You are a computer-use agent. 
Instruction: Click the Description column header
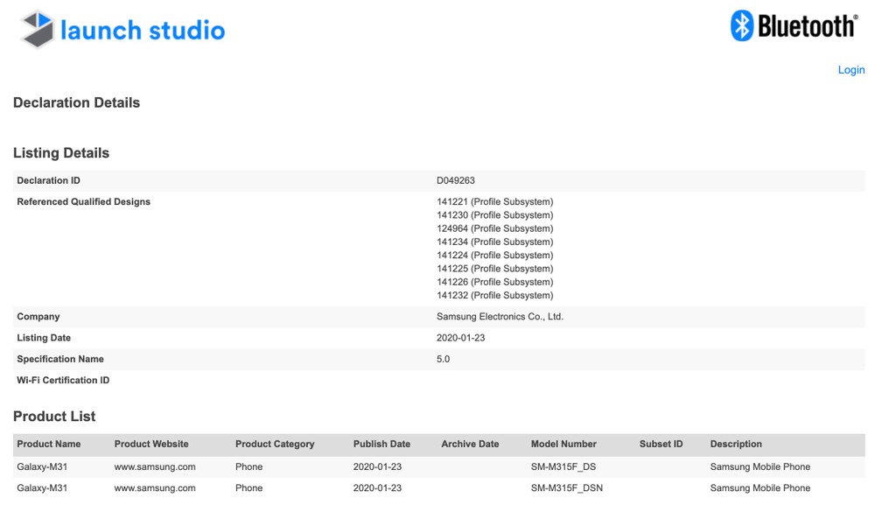coord(736,444)
